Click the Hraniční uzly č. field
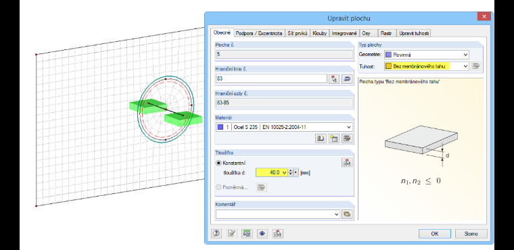This screenshot has width=514, height=250. tap(284, 103)
